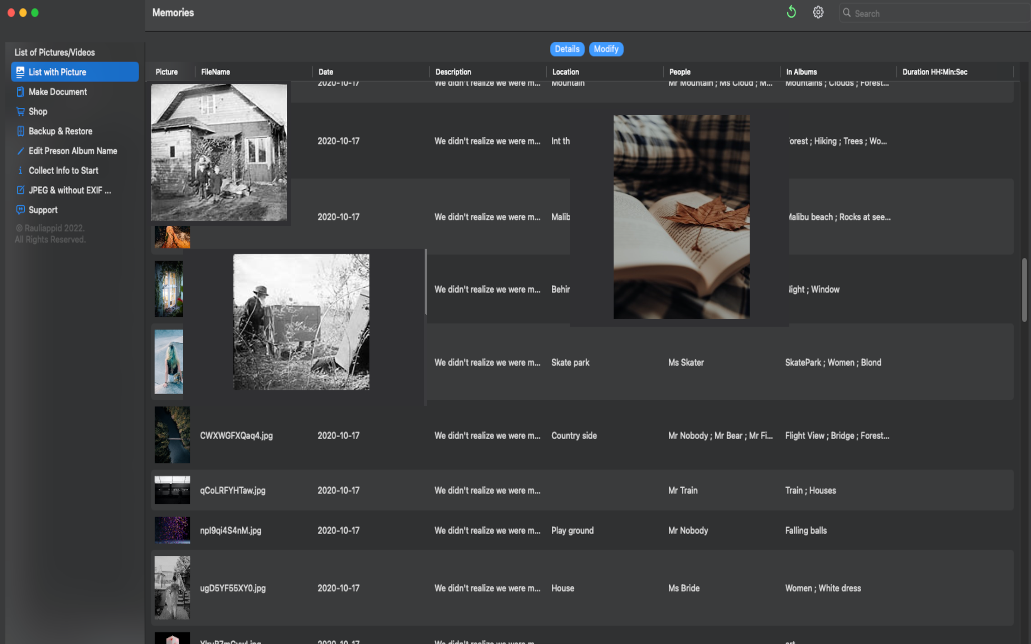Click the Falling balls albums cell

805,530
